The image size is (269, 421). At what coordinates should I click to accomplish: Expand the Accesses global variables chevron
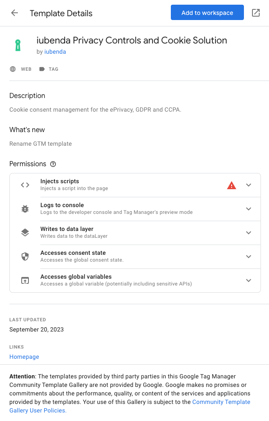tap(249, 280)
